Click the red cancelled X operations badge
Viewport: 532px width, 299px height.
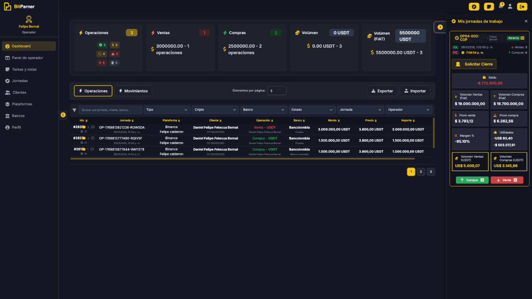point(102,63)
